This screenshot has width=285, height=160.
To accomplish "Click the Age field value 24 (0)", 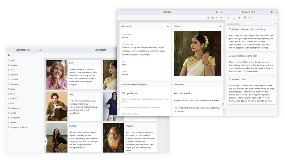I will tap(124, 65).
